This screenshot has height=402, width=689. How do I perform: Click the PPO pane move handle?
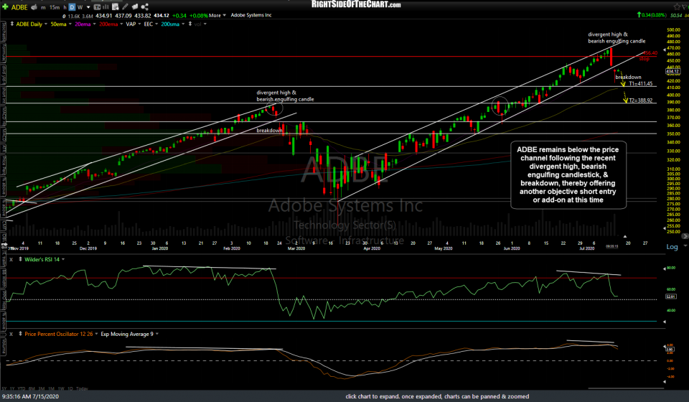(20, 335)
